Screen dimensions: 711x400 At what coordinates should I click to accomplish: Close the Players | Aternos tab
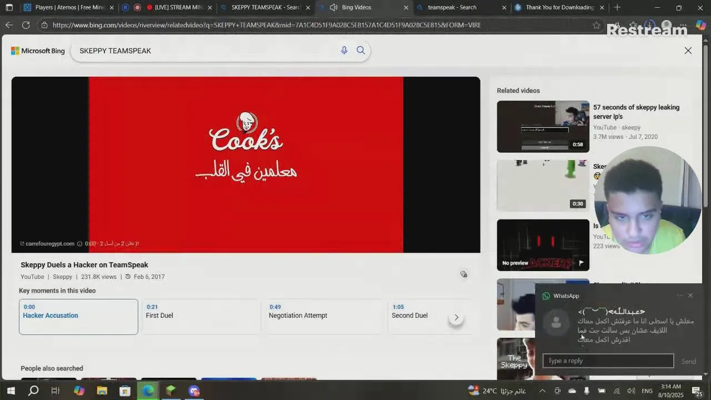[112, 8]
